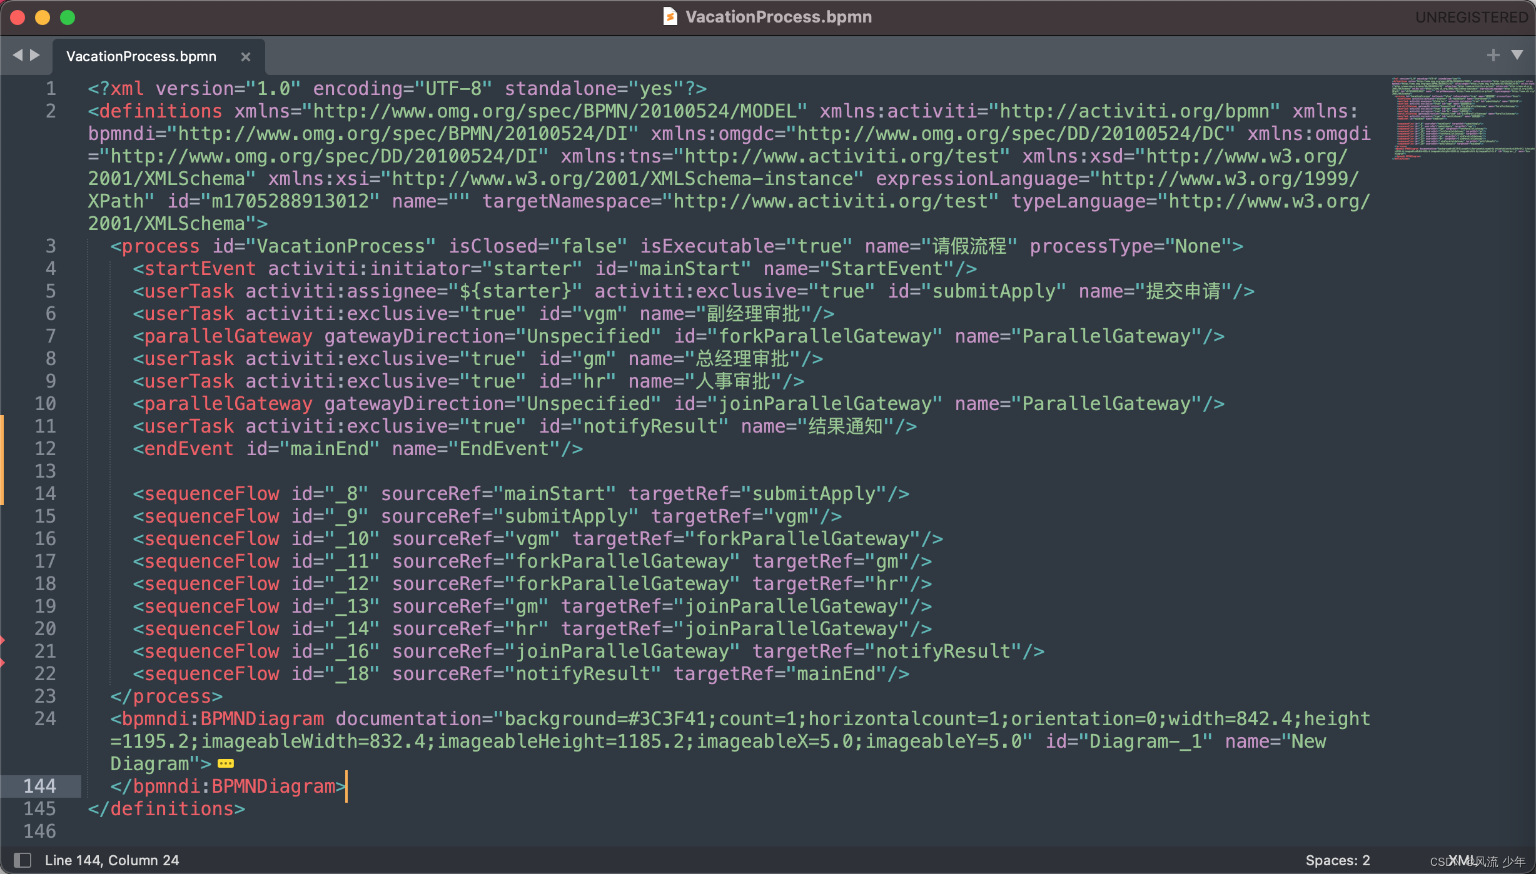Click the forward navigation arrow in tab bar
The width and height of the screenshot is (1536, 874).
[x=35, y=55]
